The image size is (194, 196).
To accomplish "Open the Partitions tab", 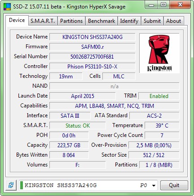I will [x=71, y=21].
